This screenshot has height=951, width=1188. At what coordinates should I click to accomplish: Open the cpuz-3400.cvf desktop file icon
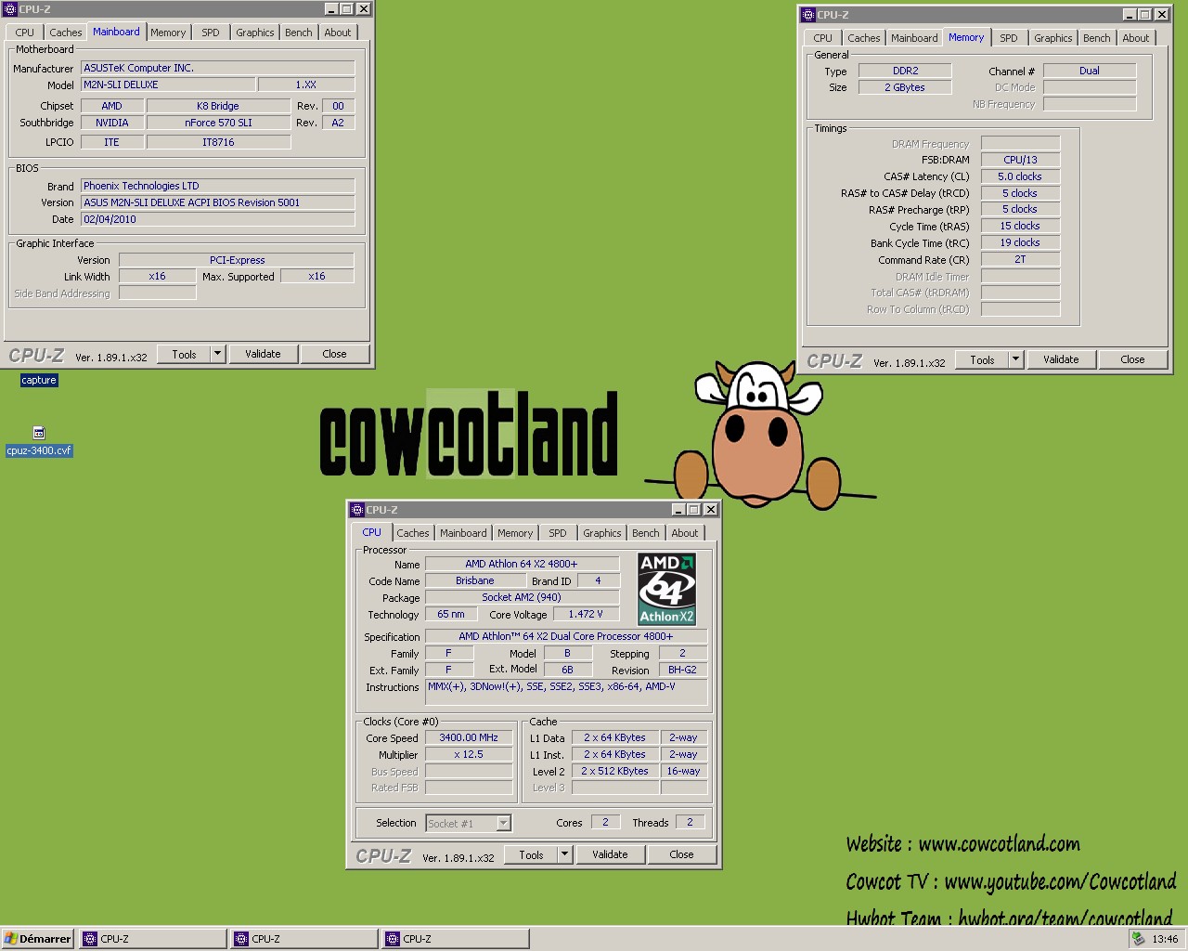pos(39,434)
